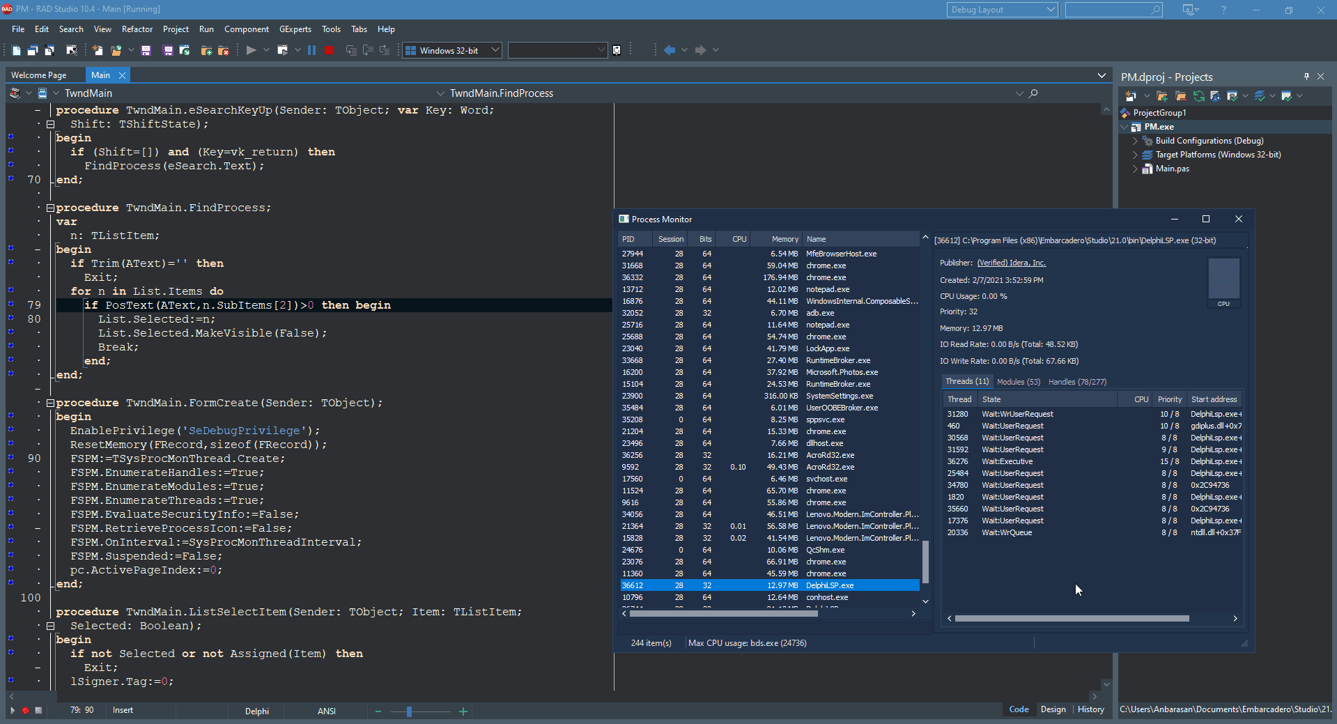The image size is (1337, 724).
Task: Click the process list vertical scrollbar
Action: (925, 562)
